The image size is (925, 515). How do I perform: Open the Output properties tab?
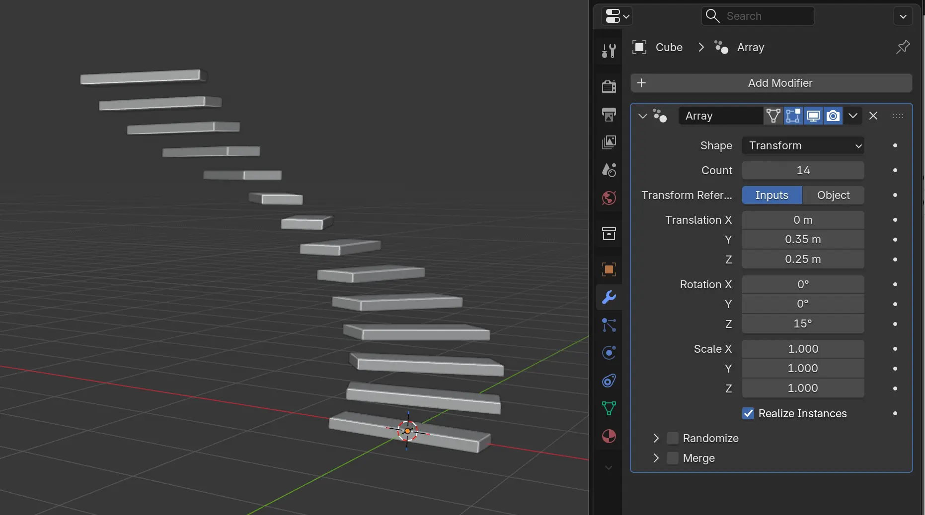tap(609, 114)
